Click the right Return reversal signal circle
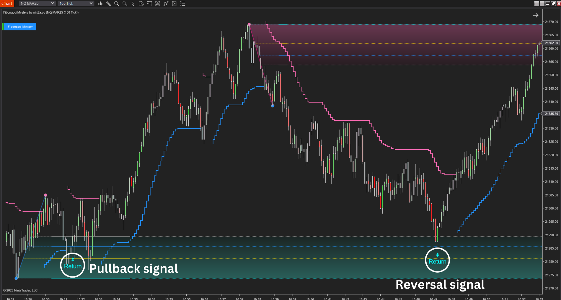This screenshot has height=300, width=561. click(x=437, y=260)
